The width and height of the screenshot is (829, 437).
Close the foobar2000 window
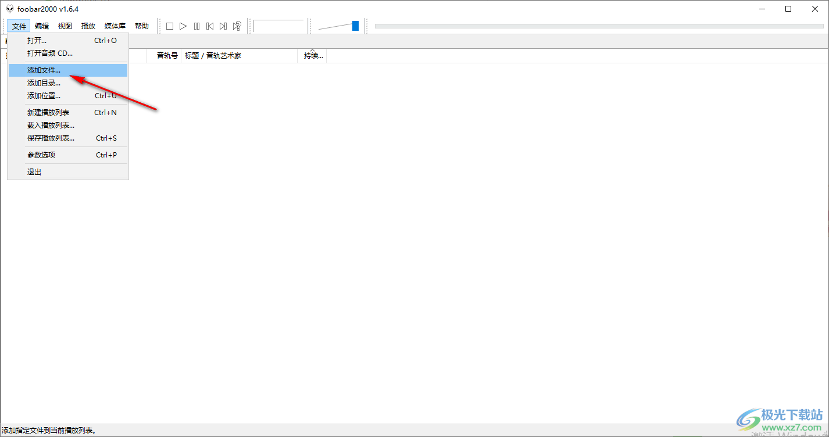815,9
